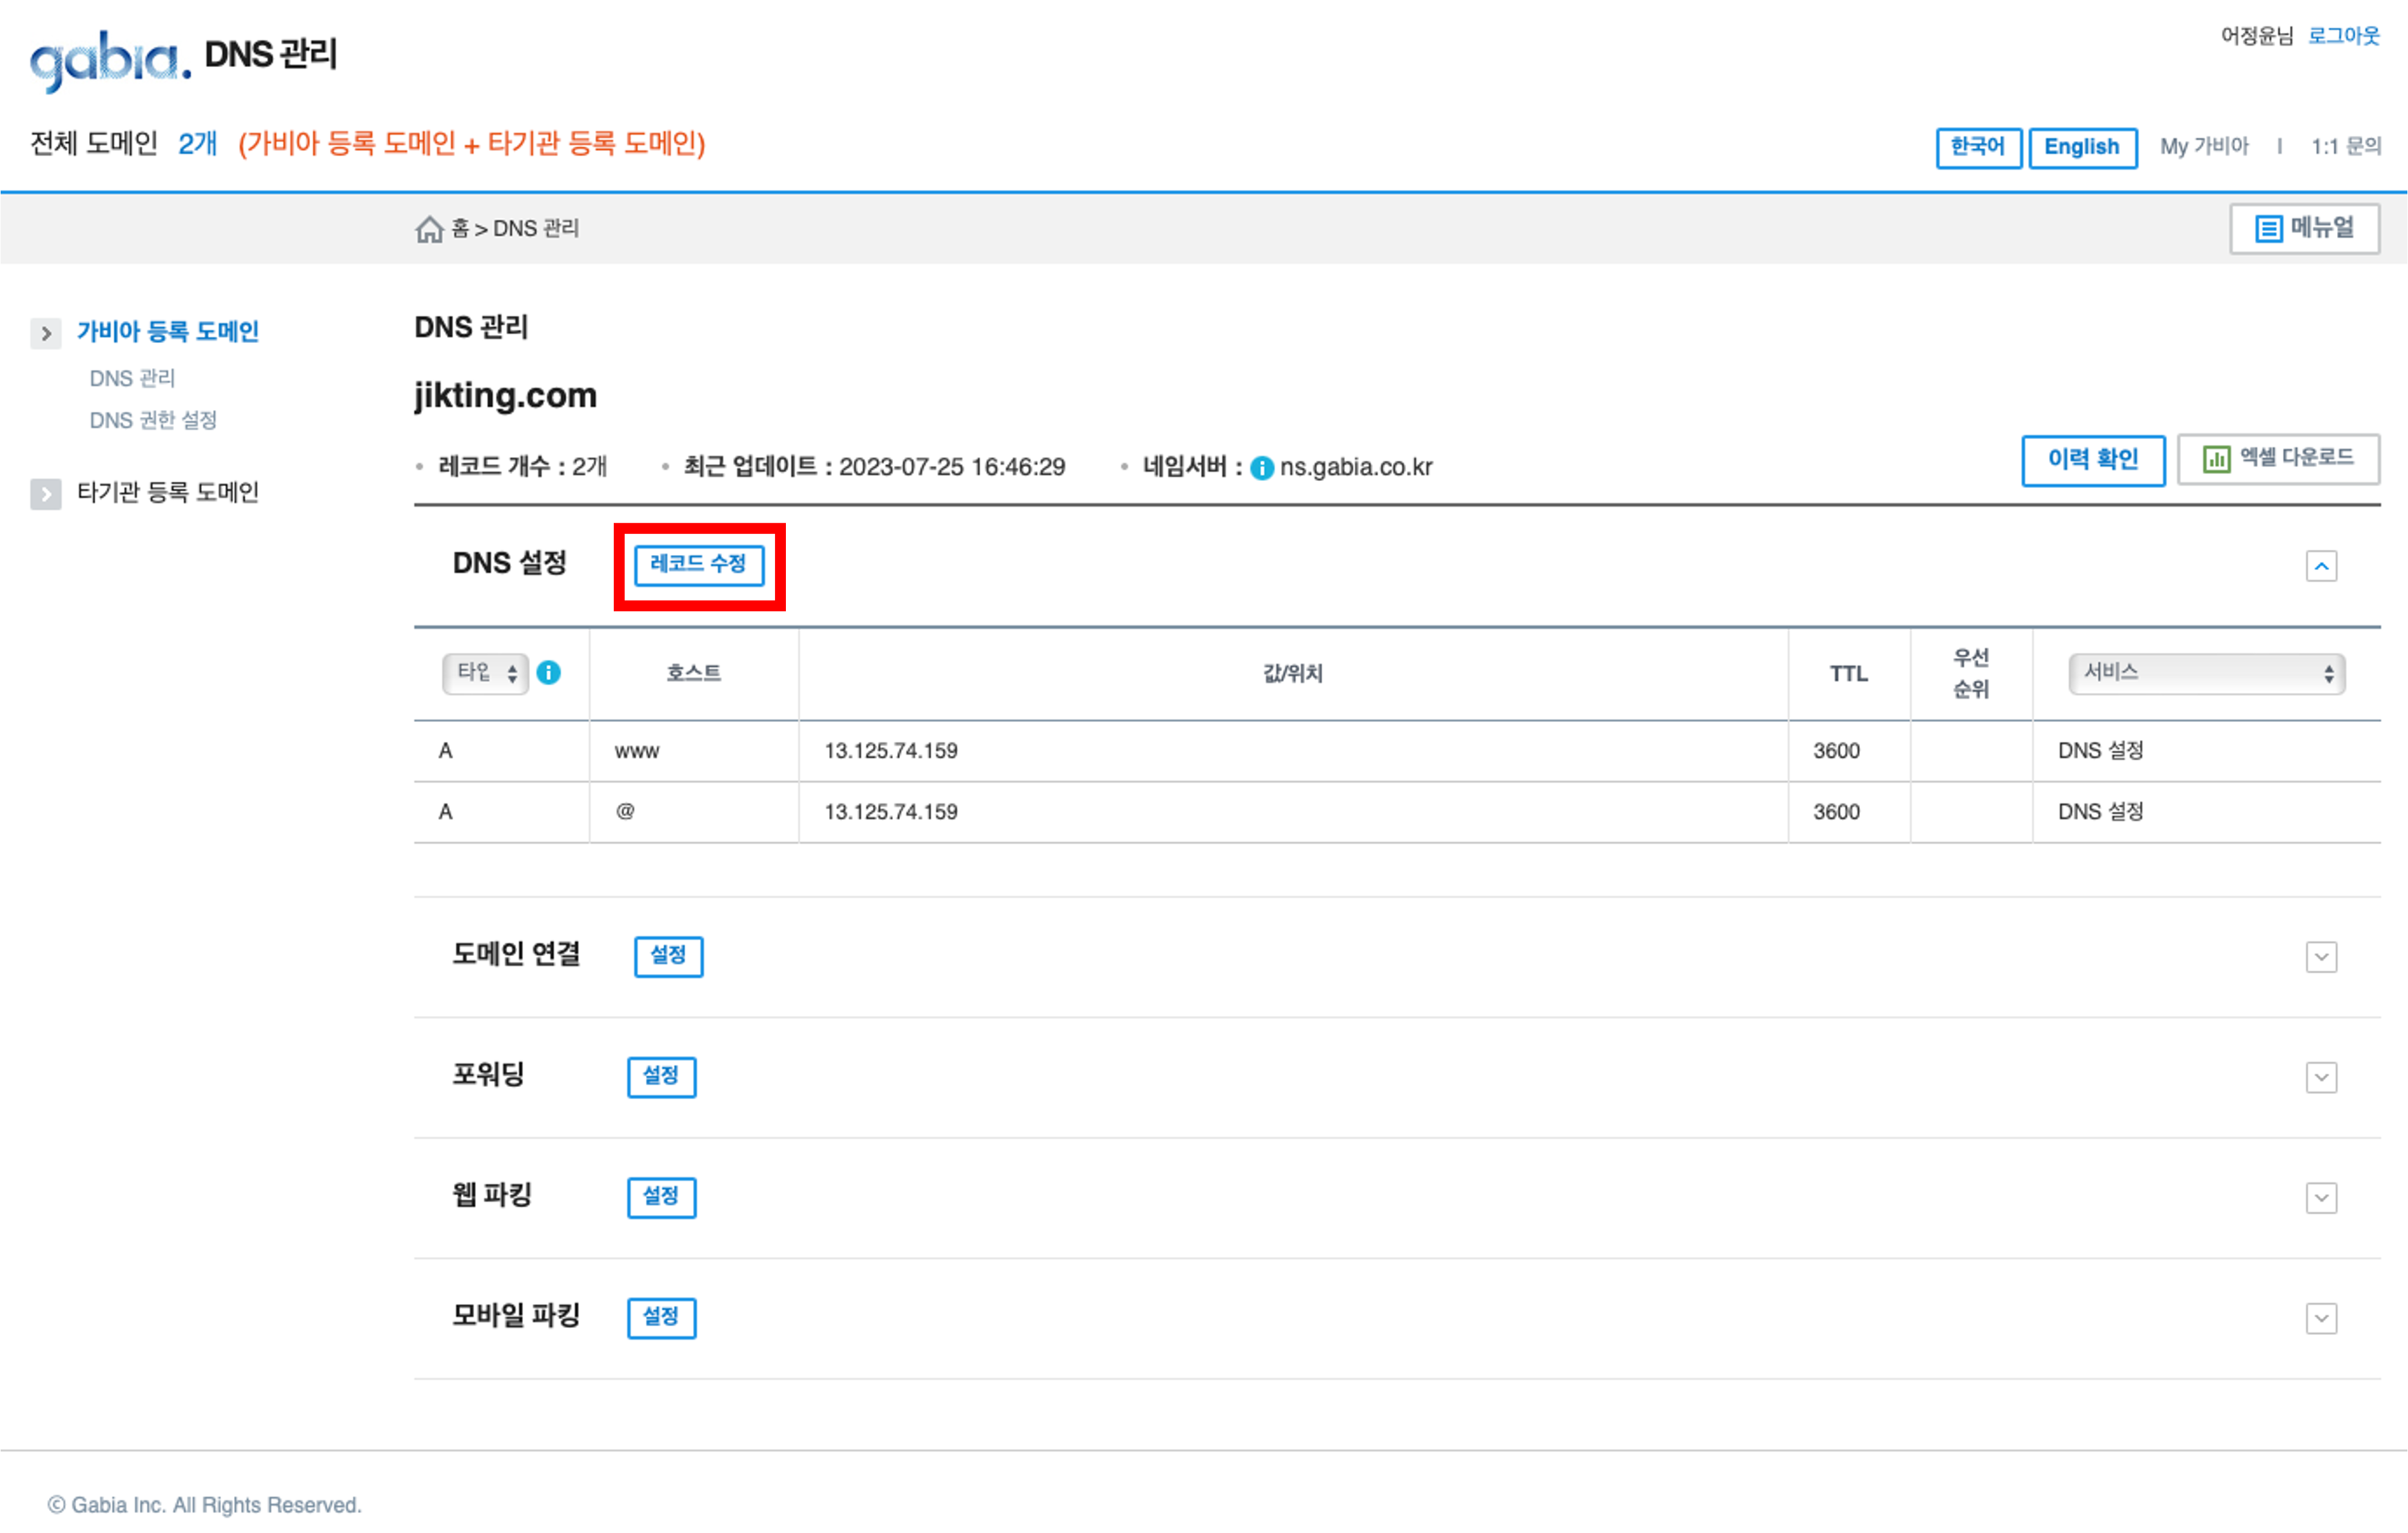Click the home icon in breadcrumb

429,229
